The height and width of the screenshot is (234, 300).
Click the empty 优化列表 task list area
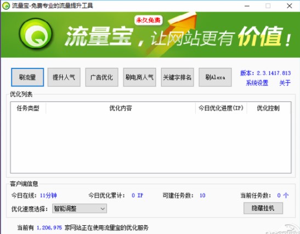point(151,144)
